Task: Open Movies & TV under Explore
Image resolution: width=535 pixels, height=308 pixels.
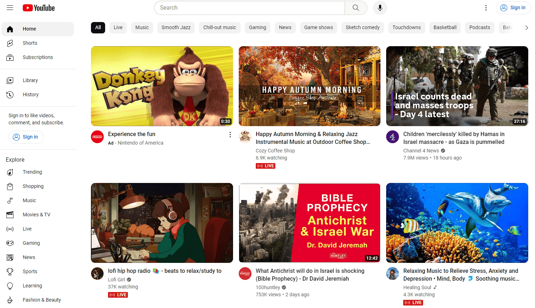Action: 38,215
